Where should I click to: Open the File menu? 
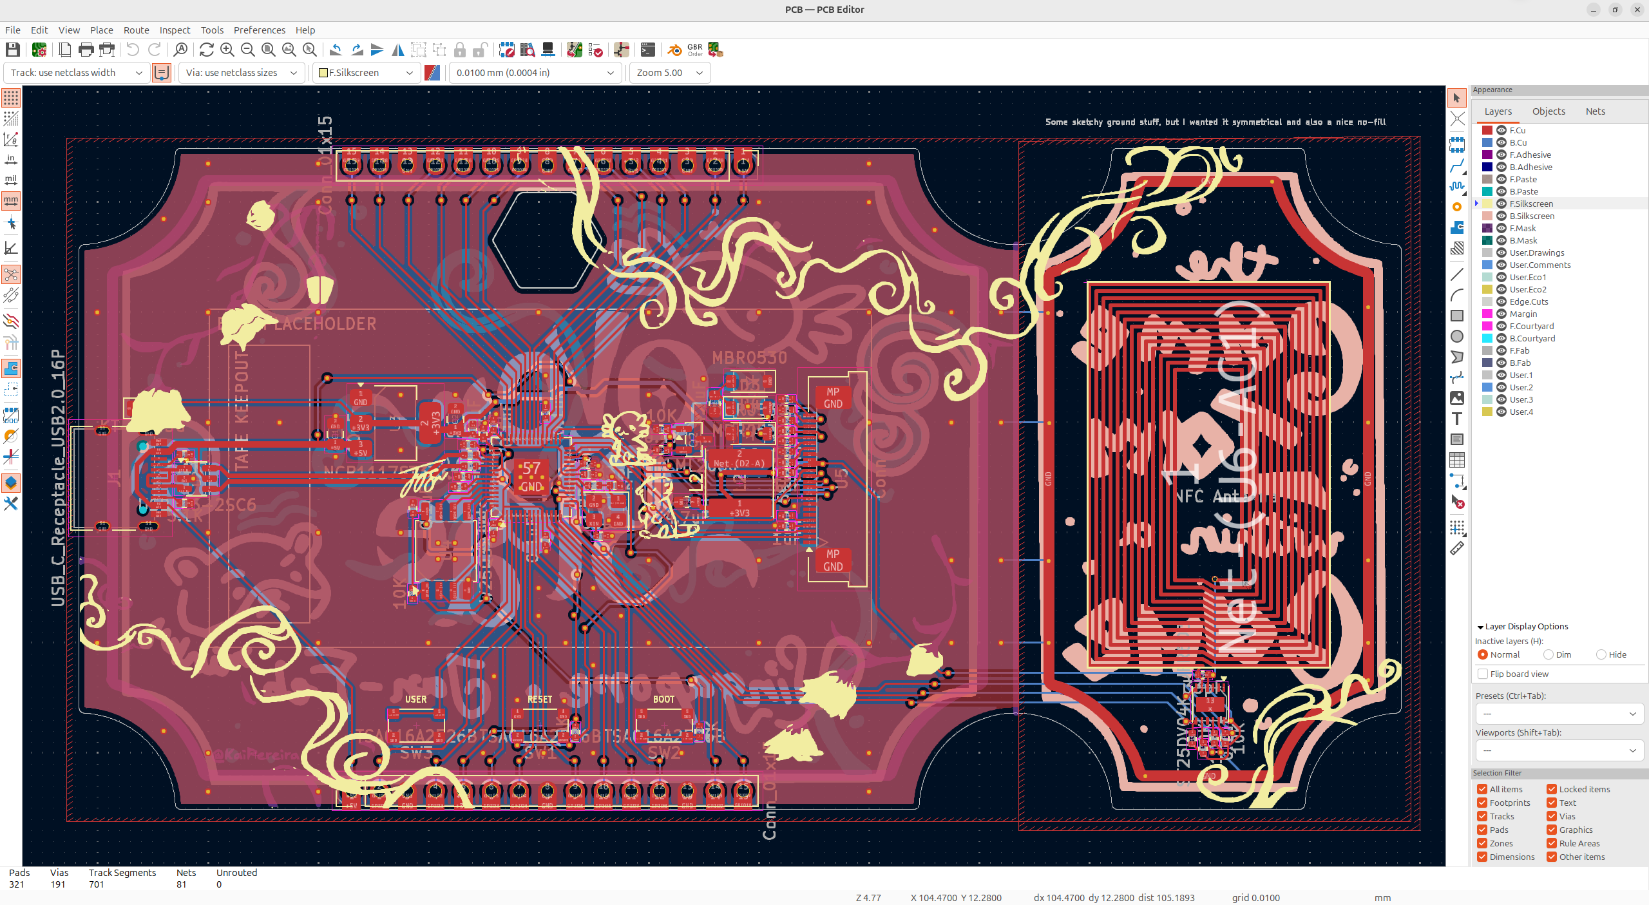[13, 30]
